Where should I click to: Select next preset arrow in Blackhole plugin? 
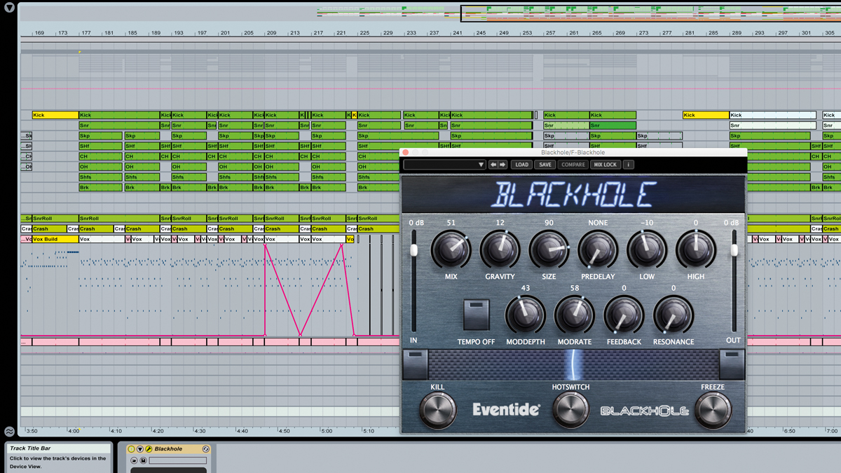[502, 165]
